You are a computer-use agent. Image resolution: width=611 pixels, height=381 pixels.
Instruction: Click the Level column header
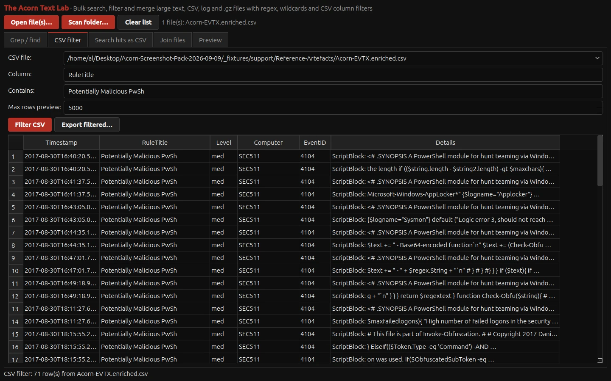[x=224, y=143]
